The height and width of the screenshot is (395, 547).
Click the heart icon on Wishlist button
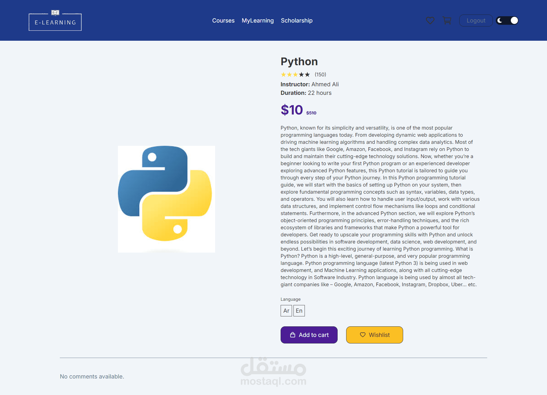click(x=362, y=335)
